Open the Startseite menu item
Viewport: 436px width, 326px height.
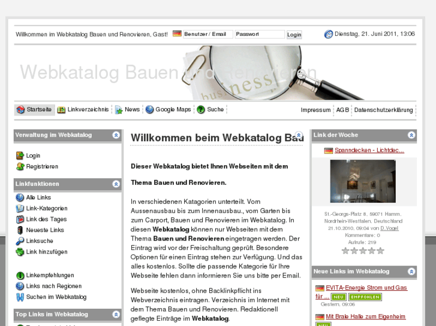(35, 109)
